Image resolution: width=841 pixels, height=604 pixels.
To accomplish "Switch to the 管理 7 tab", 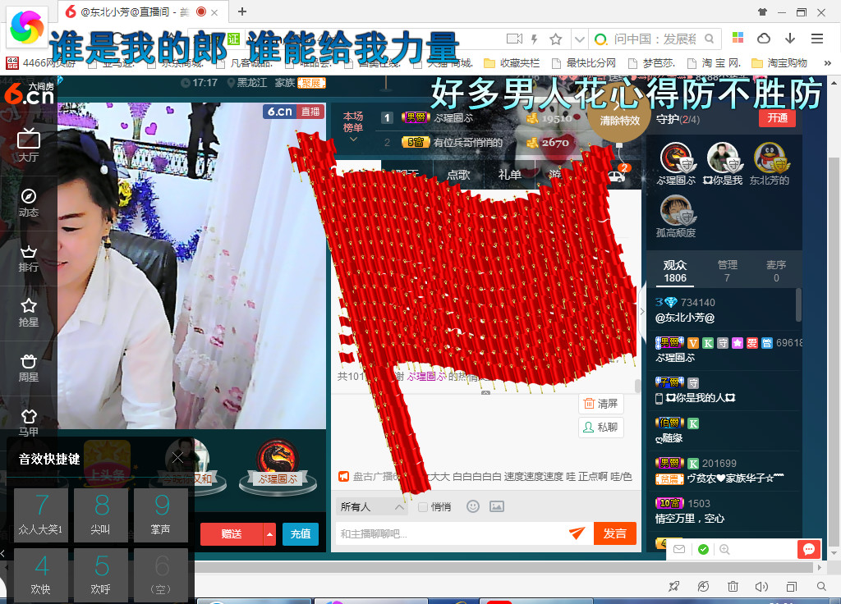I will pyautogui.click(x=728, y=271).
